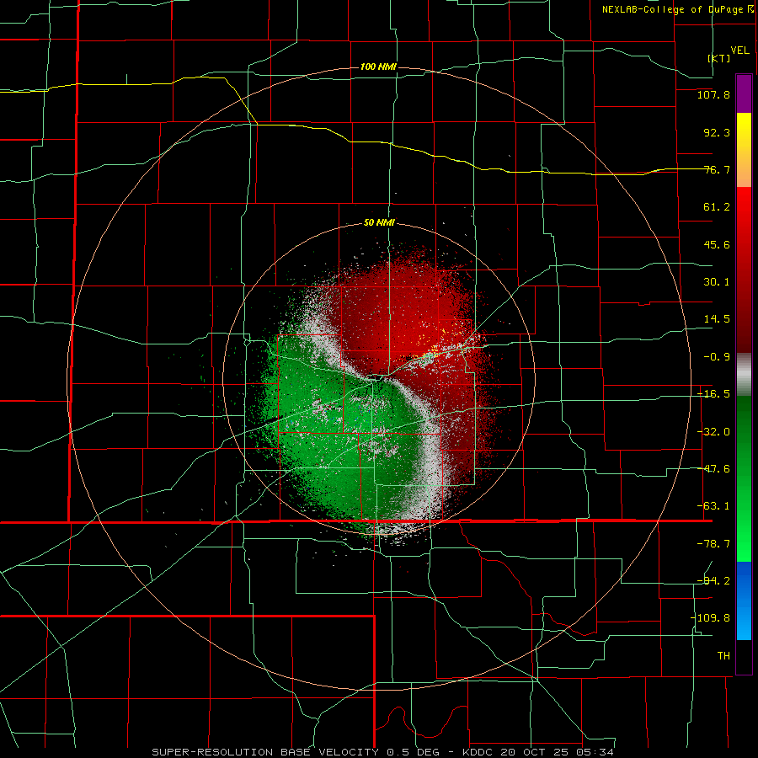This screenshot has width=758, height=758.
Task: Click the 92.3 velocity legend value
Action: (717, 132)
